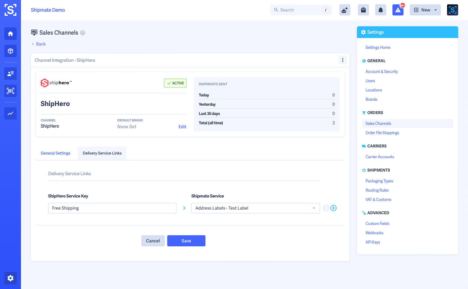Open Webhooks settings

[x=374, y=233]
